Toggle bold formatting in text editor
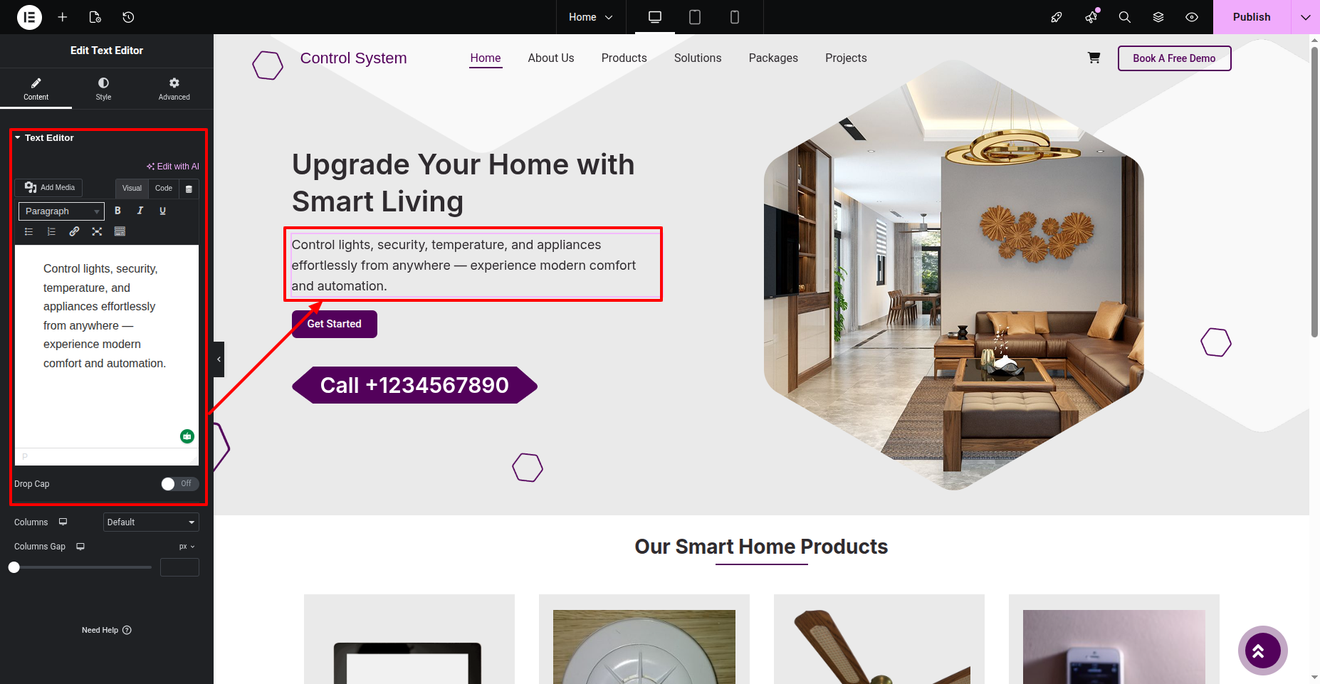Screen dimensions: 1320x684 point(118,211)
